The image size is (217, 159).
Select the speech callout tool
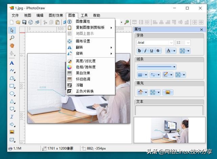[x=12, y=109]
